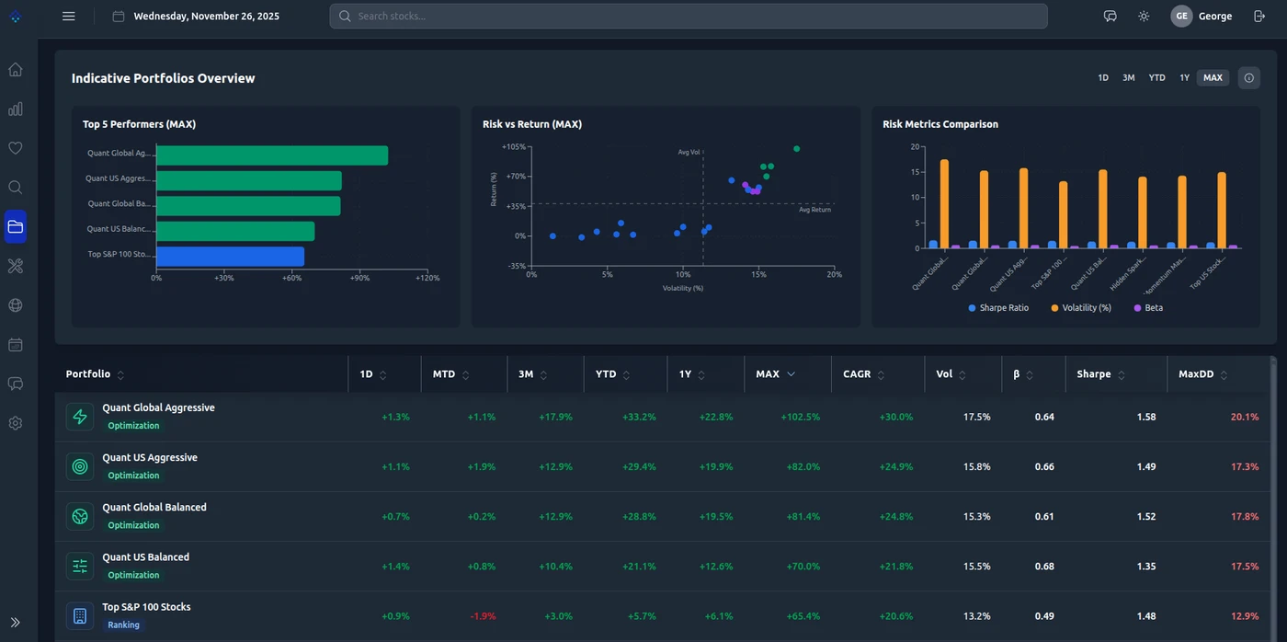
Task: Sort table by MaxDD column header
Action: 1203,374
